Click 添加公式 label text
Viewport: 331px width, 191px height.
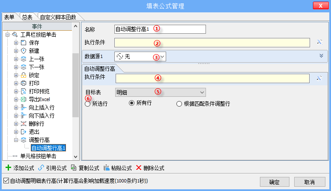(24, 168)
